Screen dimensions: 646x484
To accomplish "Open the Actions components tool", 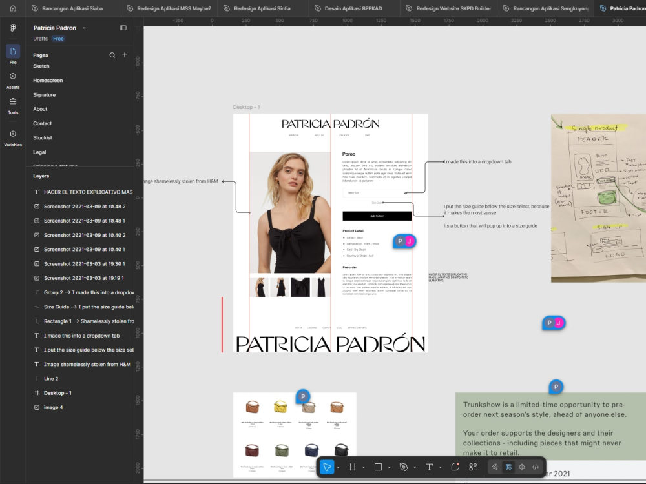I will [x=473, y=467].
